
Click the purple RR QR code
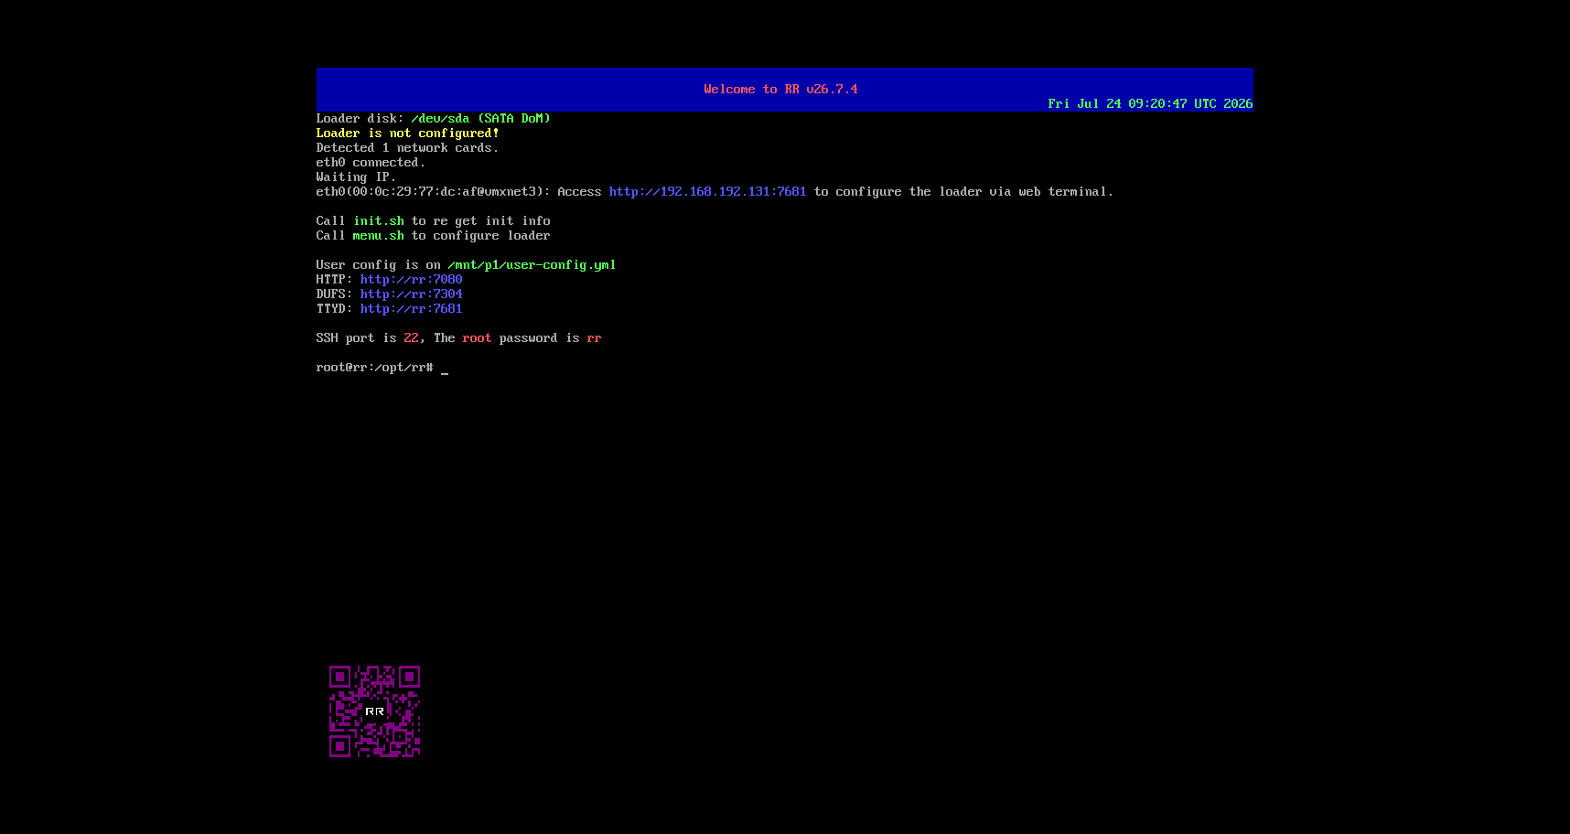[x=375, y=711]
